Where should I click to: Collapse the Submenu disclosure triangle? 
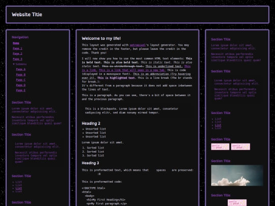click(14, 64)
